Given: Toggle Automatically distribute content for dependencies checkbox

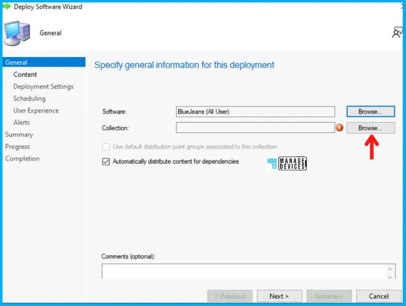Looking at the screenshot, I should point(106,162).
